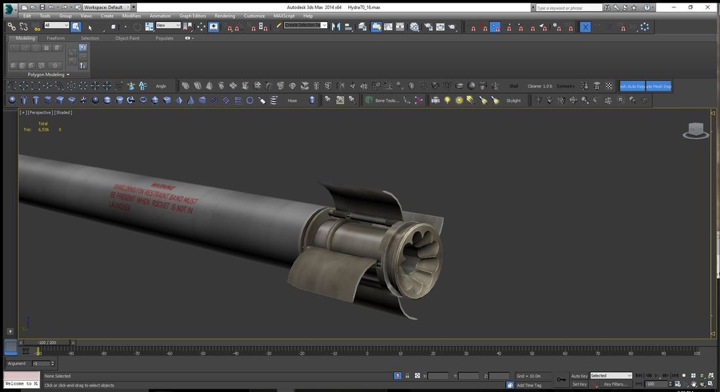Open the All selection filter dropdown
Image resolution: width=720 pixels, height=392 pixels.
[56, 25]
